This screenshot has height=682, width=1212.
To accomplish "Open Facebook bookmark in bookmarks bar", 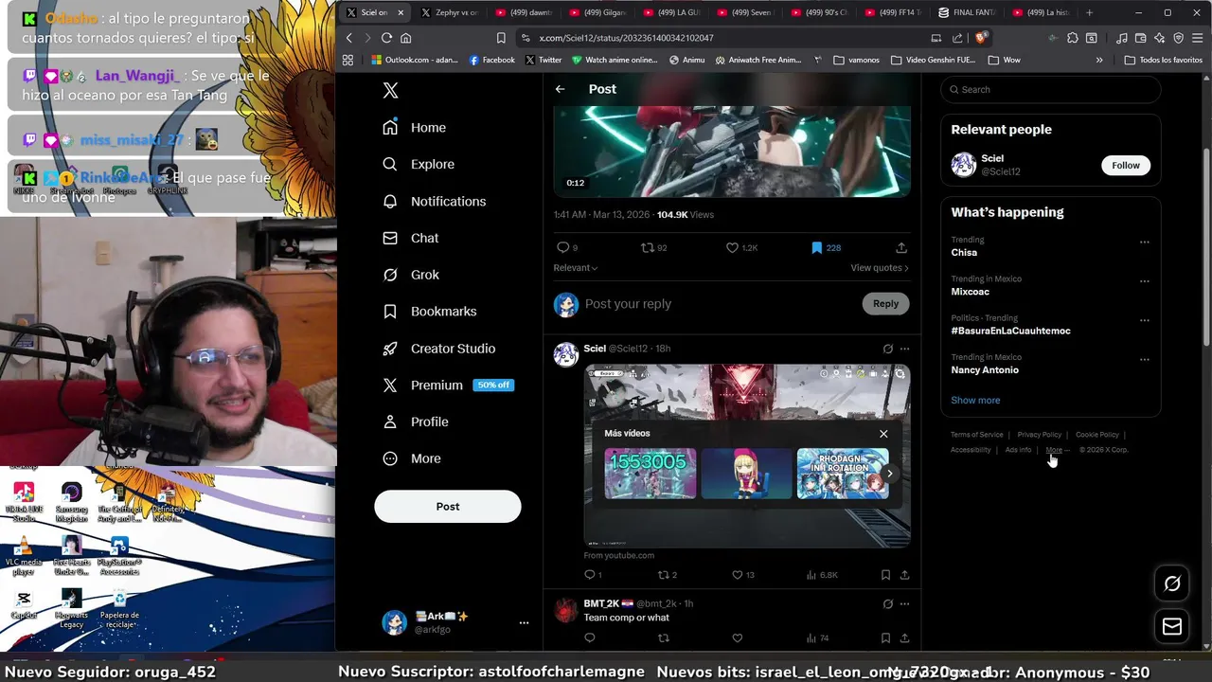I will [492, 60].
